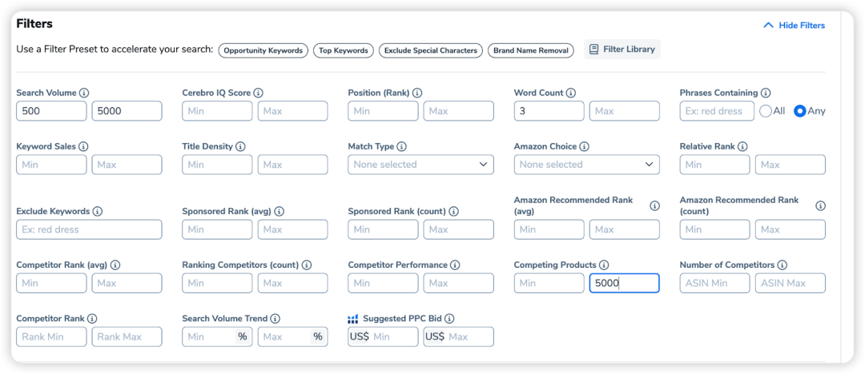This screenshot has height=374, width=865.
Task: Click the Title Density info icon
Action: point(240,147)
